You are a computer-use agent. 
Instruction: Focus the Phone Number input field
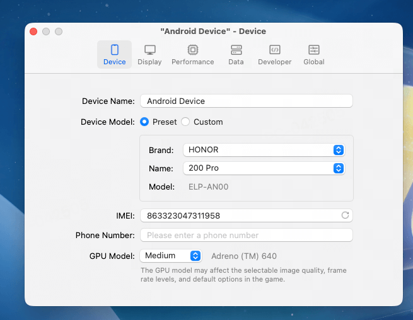click(246, 235)
